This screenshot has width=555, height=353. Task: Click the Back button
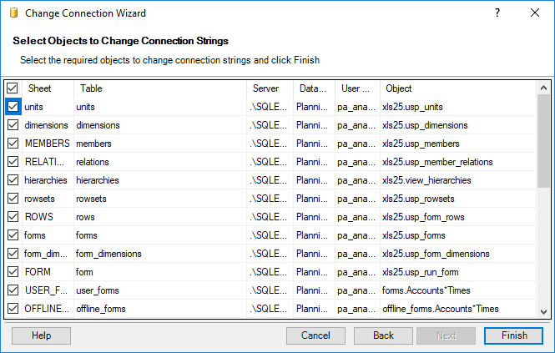point(383,335)
